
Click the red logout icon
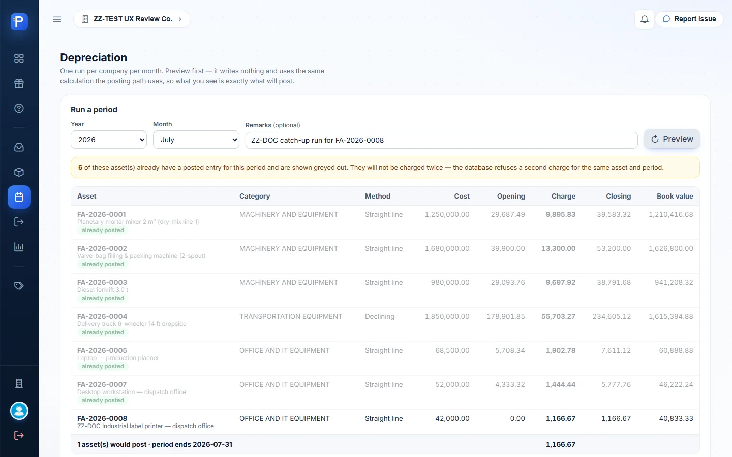point(19,435)
